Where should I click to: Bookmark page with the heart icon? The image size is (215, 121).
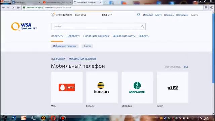(206, 7)
